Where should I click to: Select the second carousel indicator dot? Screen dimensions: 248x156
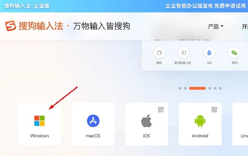tap(185, 88)
